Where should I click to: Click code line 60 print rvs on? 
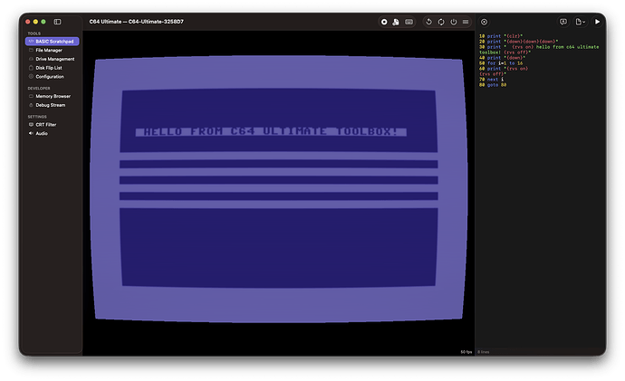tap(504, 71)
